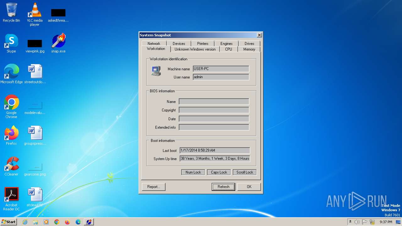
Task: Select the etclead.rtf document icon
Action: tap(35, 197)
